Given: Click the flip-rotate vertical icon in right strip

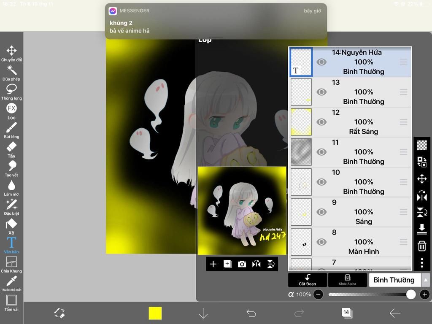Looking at the screenshot, I should coord(422,212).
